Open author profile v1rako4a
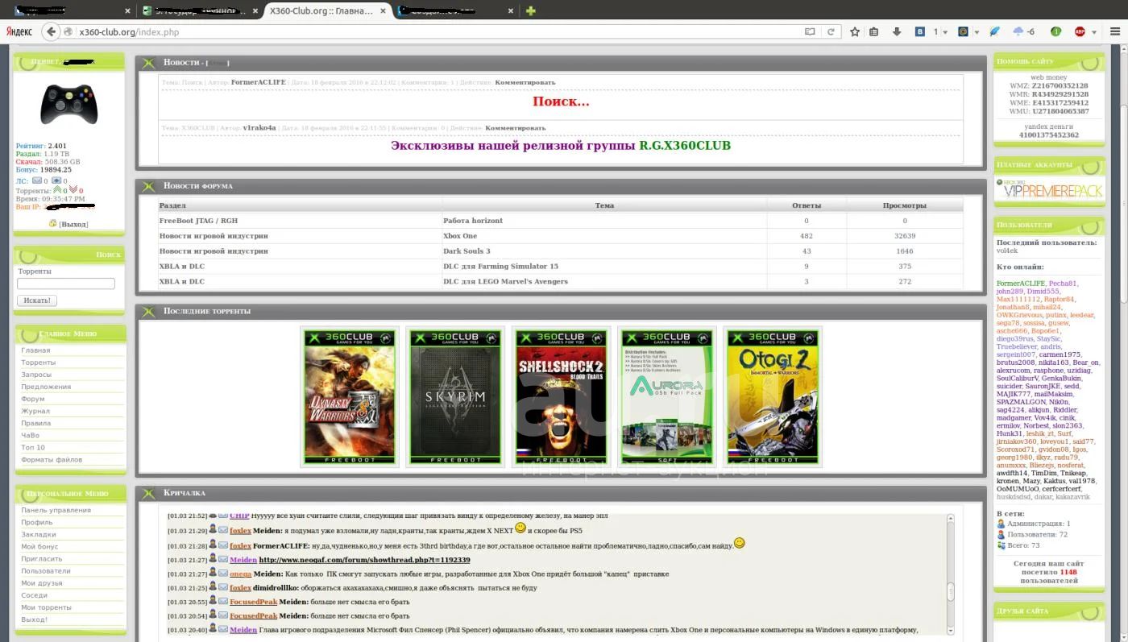Image resolution: width=1128 pixels, height=642 pixels. click(259, 127)
